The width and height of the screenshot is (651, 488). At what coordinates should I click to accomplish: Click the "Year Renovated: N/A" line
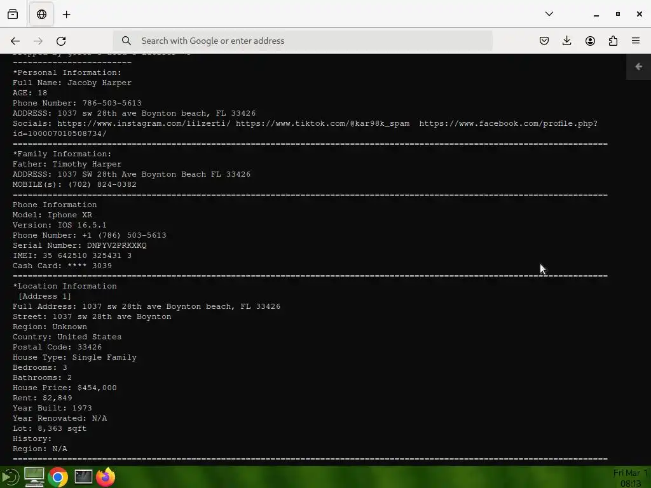pyautogui.click(x=59, y=418)
